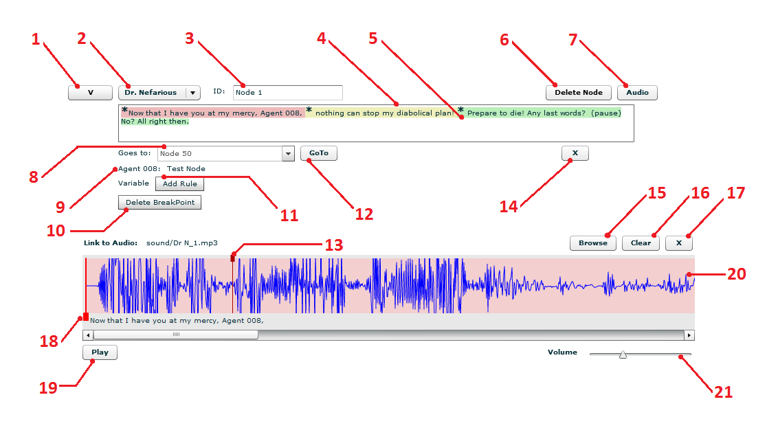The image size is (767, 428).
Task: Click the yellow segment 'nothing can stop my diabolical plan!'
Action: point(385,113)
